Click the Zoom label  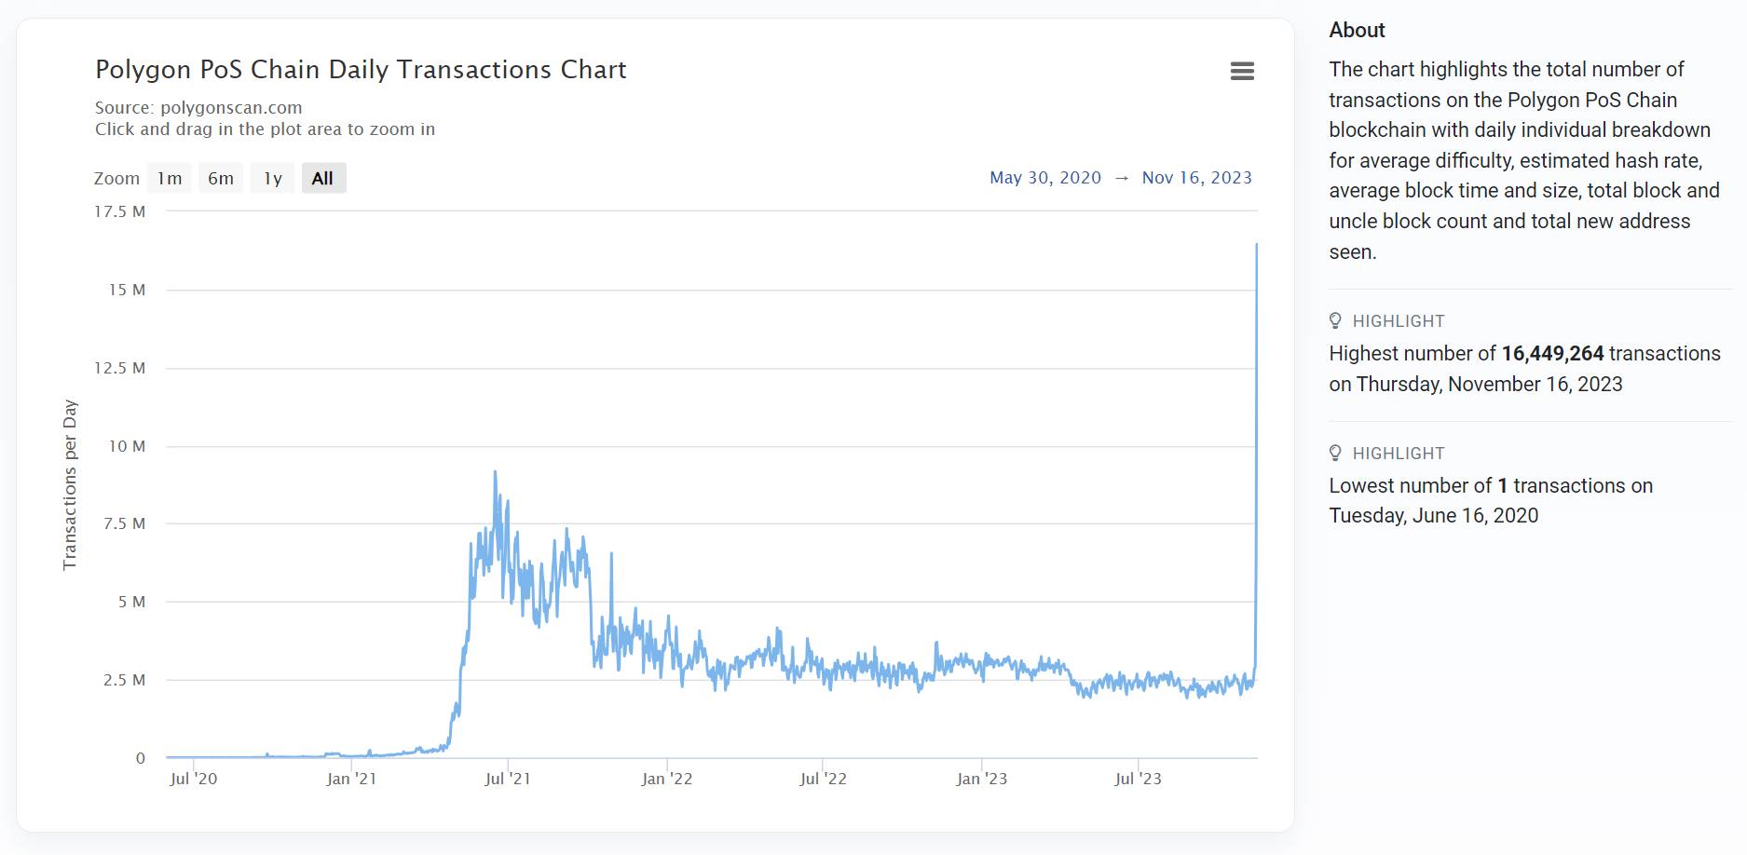[116, 178]
